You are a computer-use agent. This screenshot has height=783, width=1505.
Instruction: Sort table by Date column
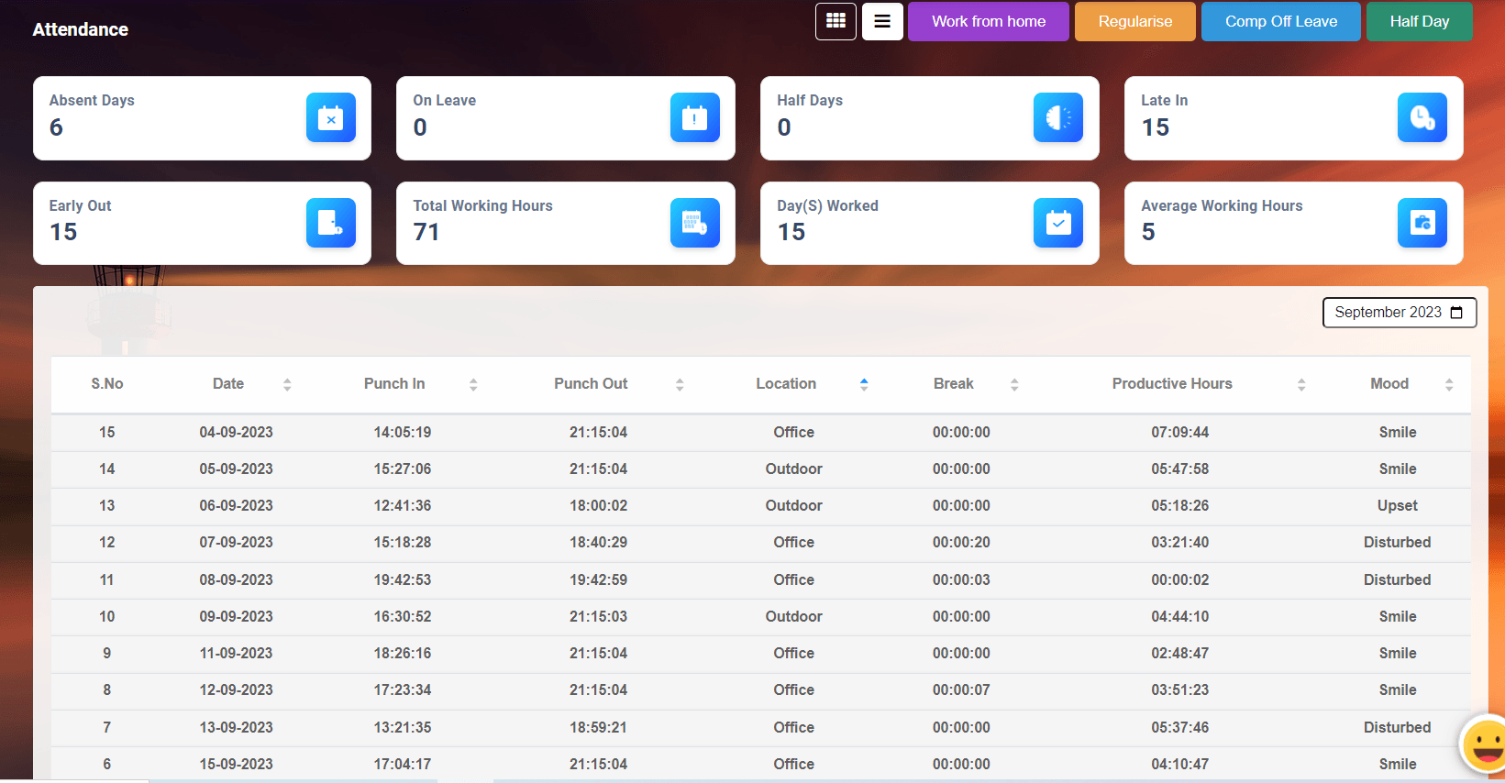287,385
